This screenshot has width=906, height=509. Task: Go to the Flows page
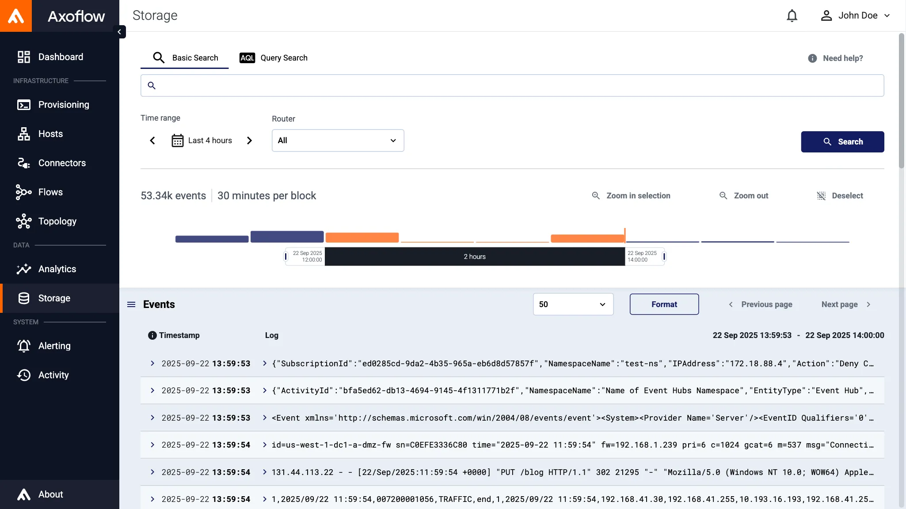[50, 192]
